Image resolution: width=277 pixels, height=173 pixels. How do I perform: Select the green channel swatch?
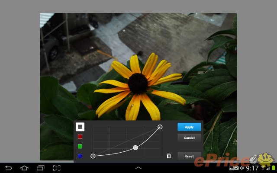(80, 146)
